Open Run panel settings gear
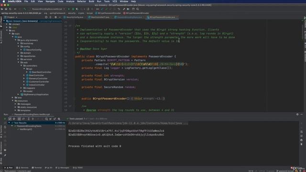306x172 pixels. coord(297,115)
